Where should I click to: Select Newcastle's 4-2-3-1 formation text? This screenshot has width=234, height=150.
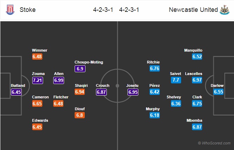pyautogui.click(x=129, y=10)
